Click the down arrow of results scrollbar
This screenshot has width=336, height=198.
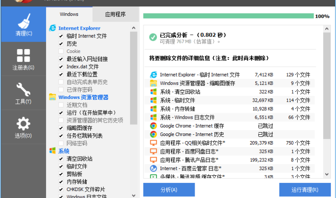tap(327, 174)
